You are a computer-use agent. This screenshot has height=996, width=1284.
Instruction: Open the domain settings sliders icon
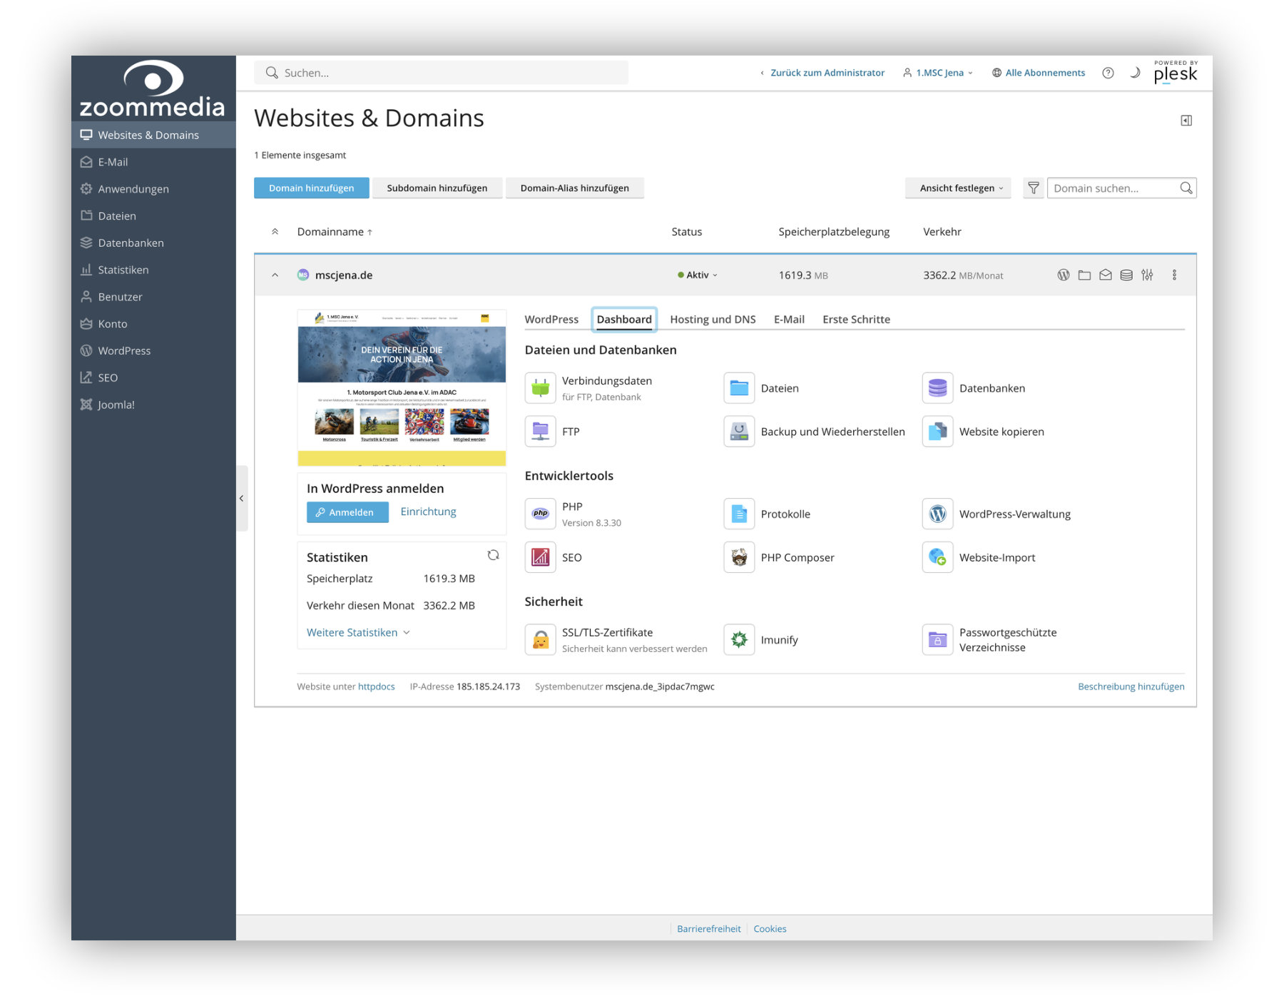1148,275
